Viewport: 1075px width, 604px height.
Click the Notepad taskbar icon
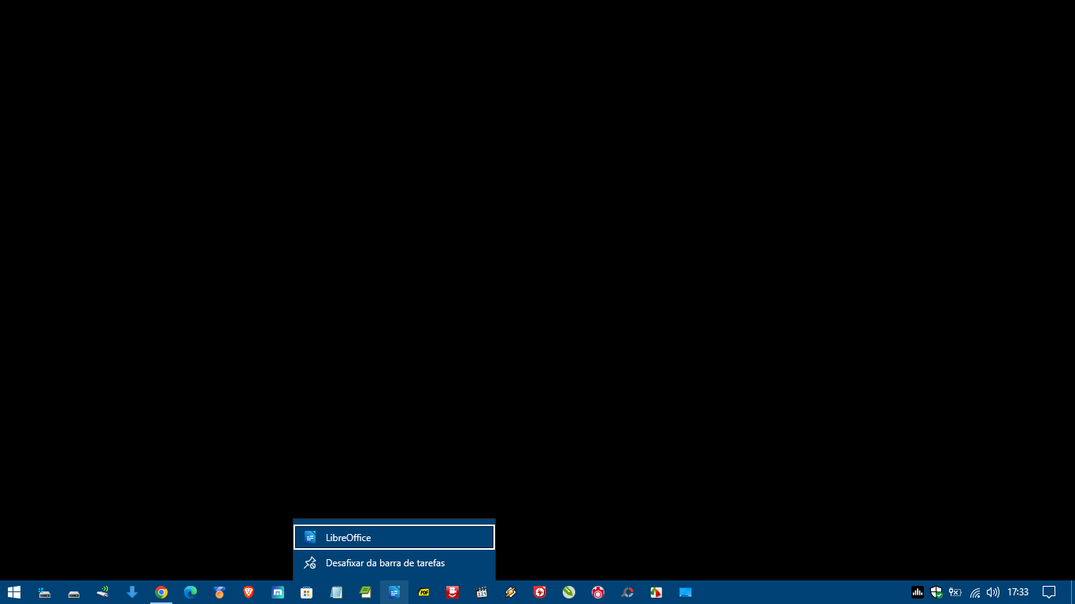point(336,592)
